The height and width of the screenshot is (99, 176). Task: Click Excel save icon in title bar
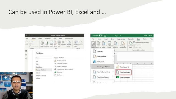point(105,35)
